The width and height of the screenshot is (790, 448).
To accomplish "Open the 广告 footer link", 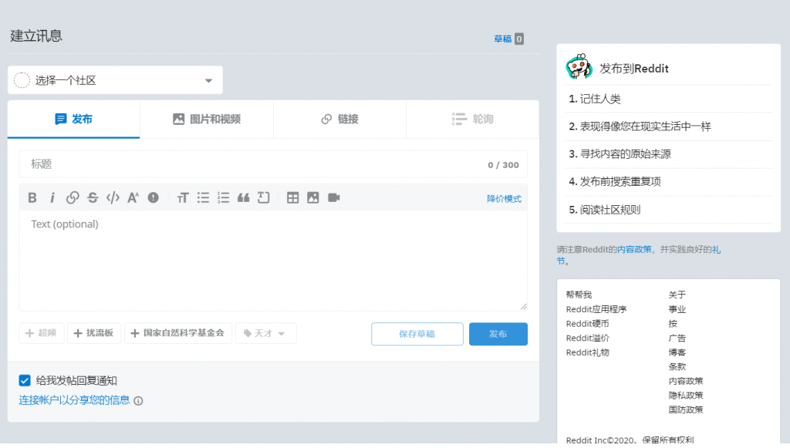I will pyautogui.click(x=677, y=339).
